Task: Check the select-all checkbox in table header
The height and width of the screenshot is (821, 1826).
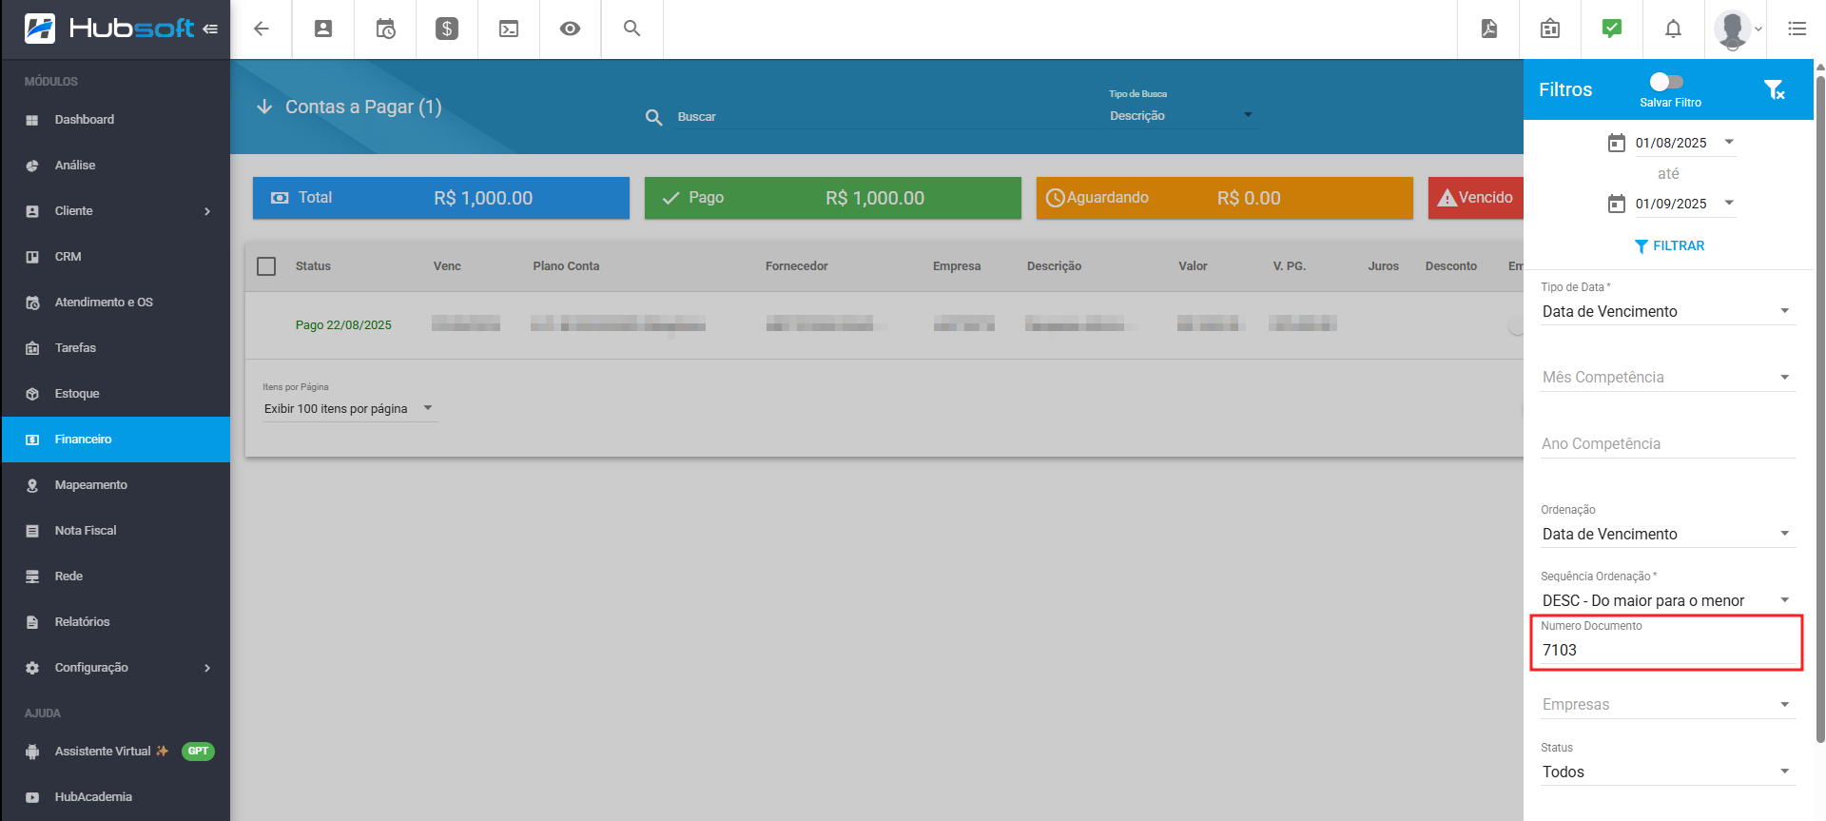Action: pos(266,266)
